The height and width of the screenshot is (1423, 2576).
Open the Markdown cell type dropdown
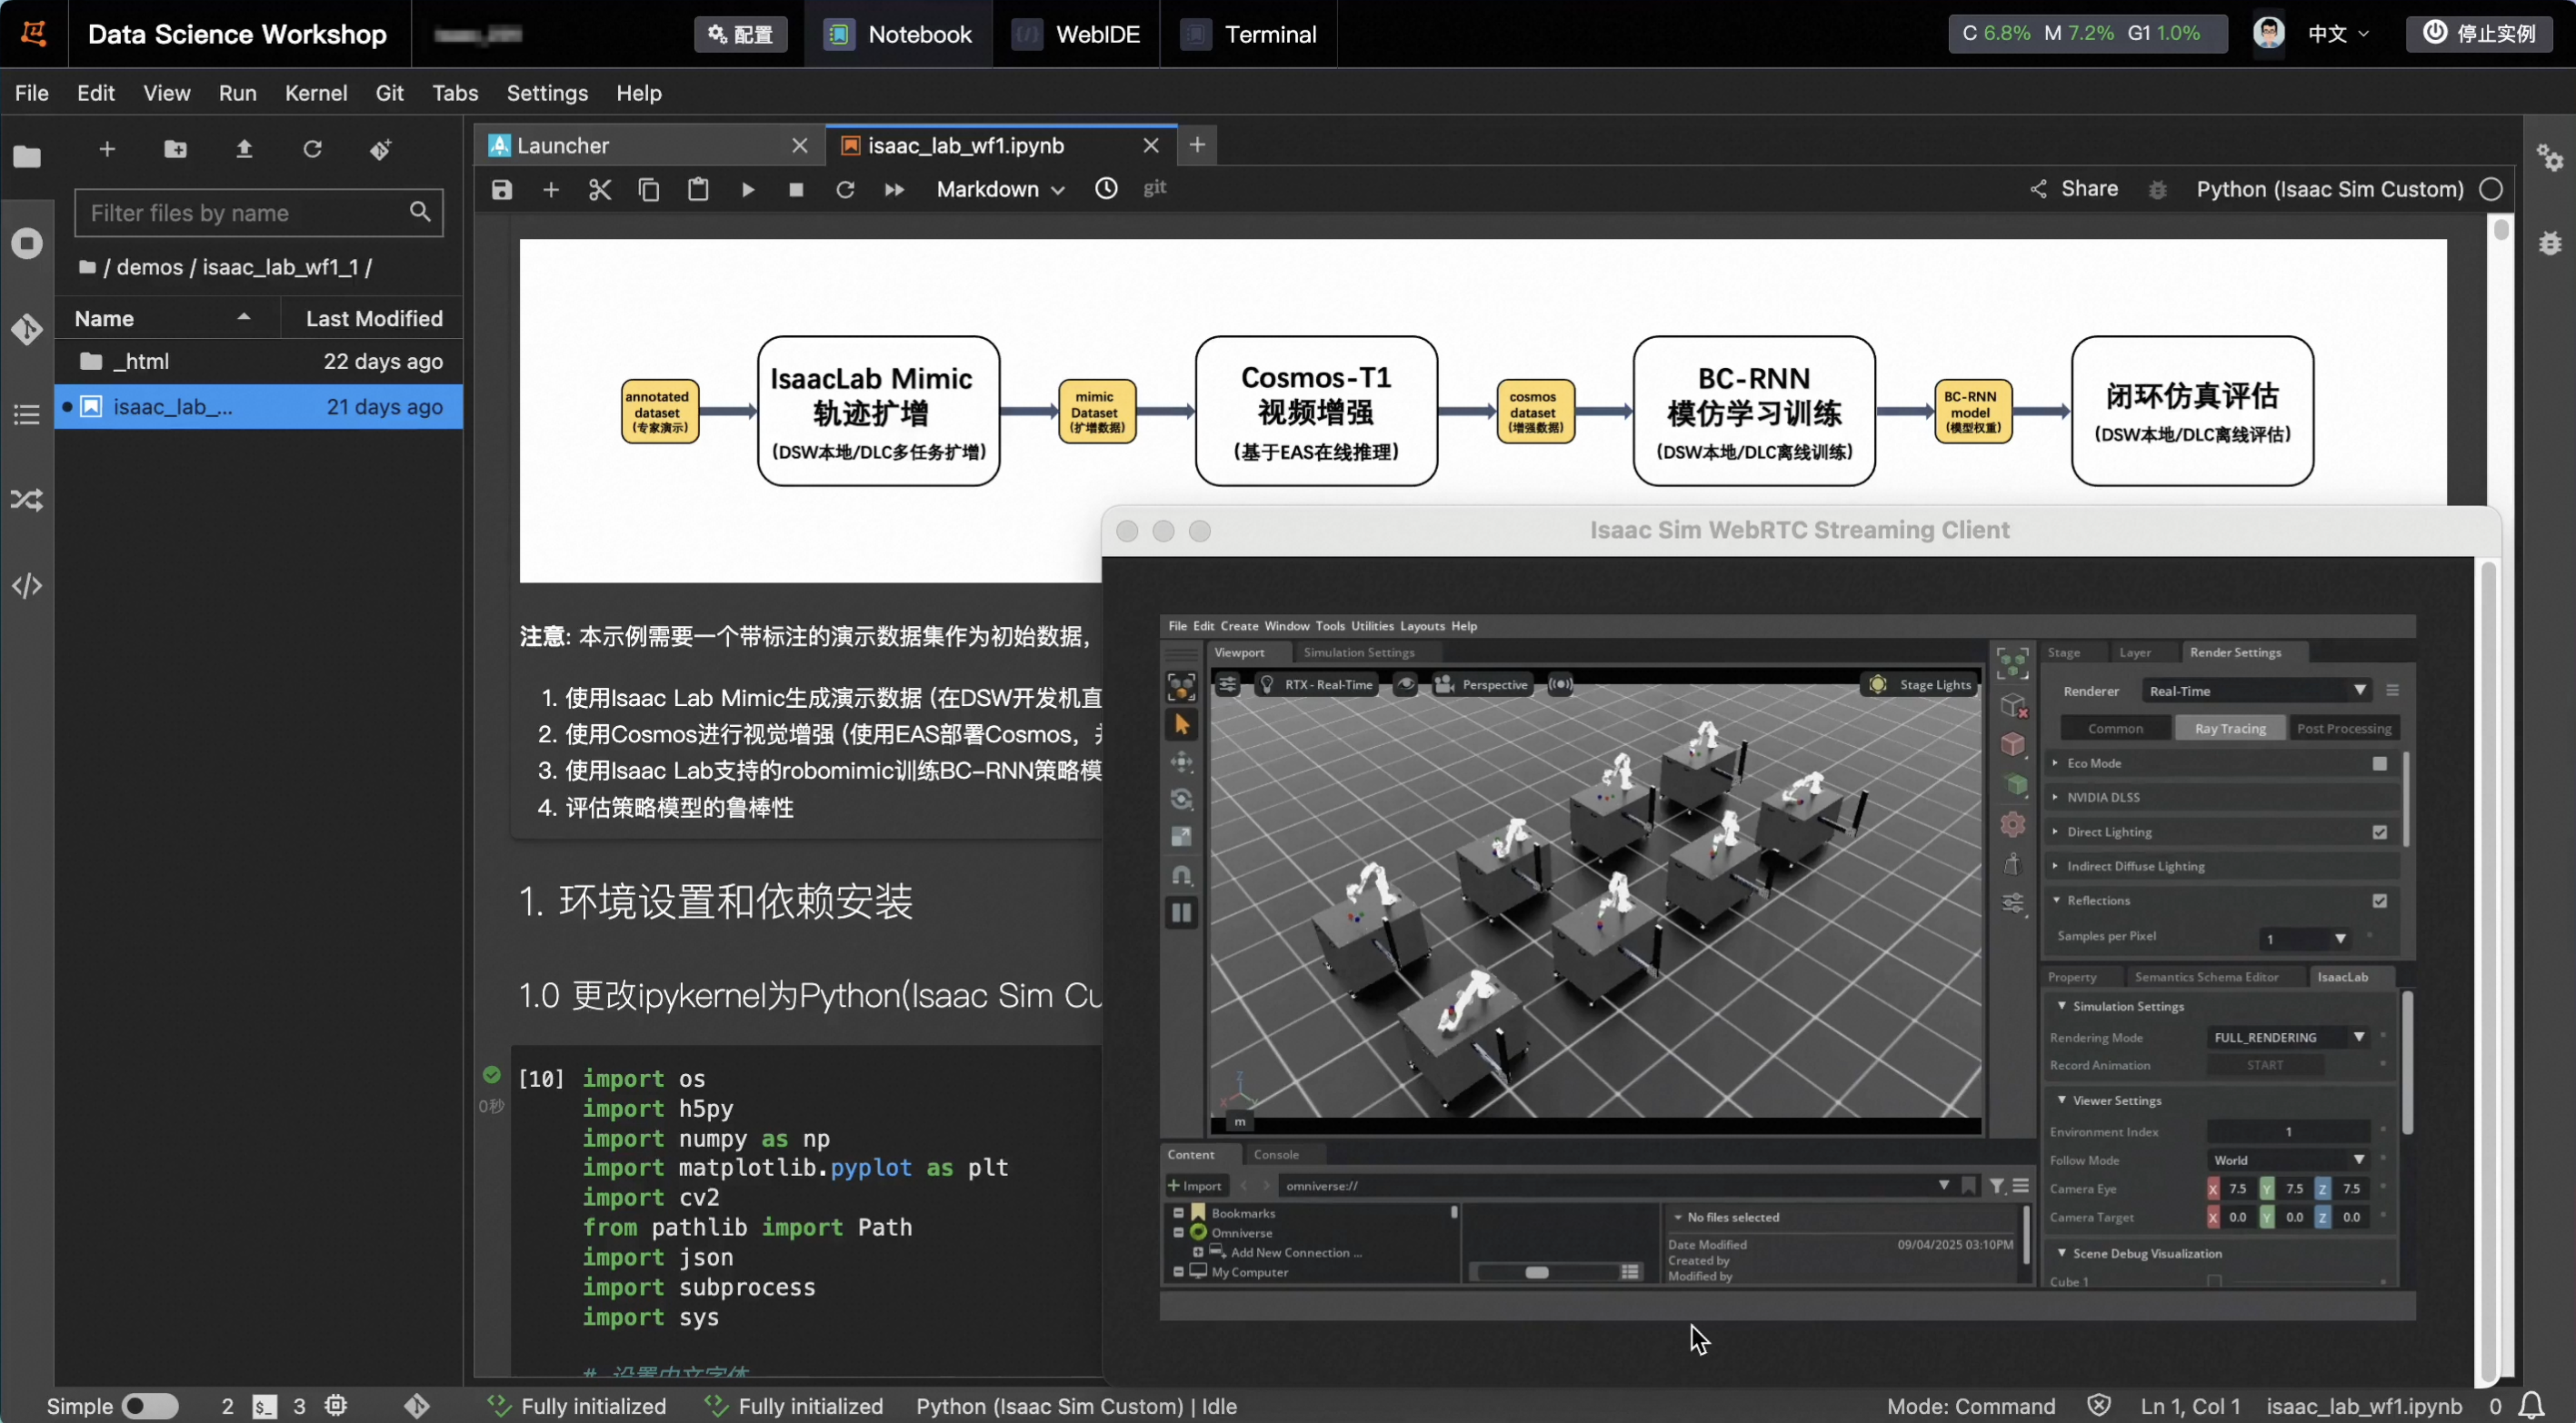click(999, 189)
